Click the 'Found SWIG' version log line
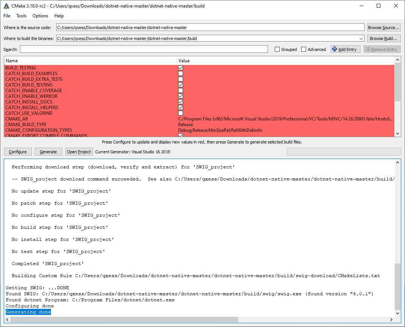 pos(189,294)
